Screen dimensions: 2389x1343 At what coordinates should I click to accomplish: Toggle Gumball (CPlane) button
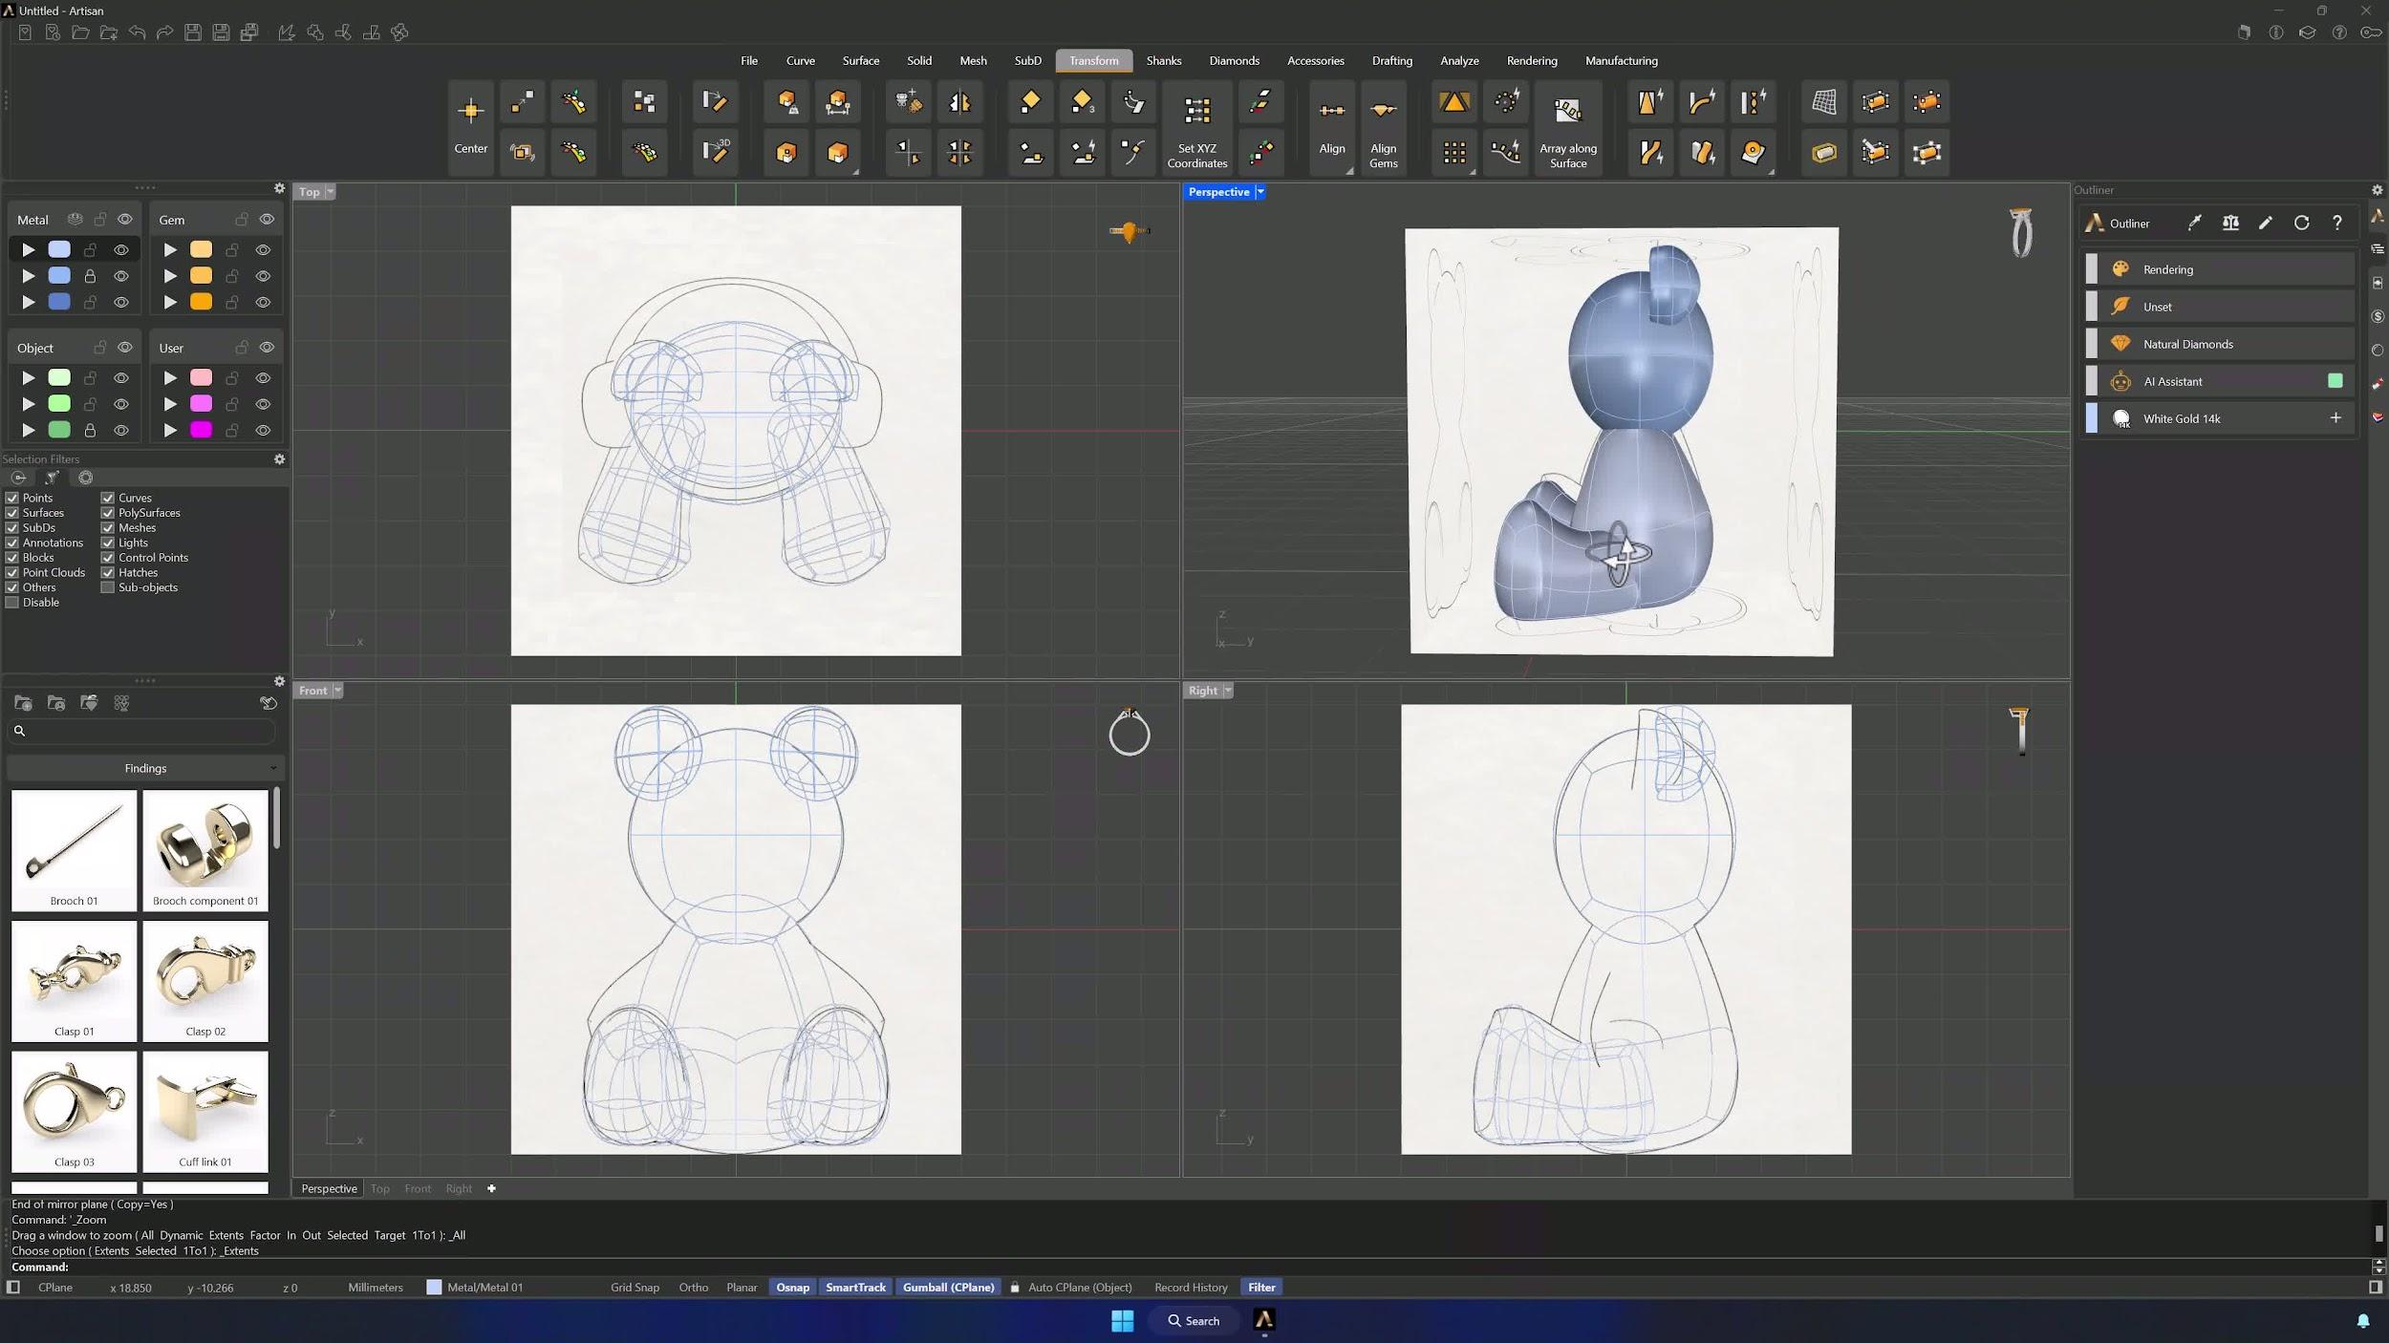[x=948, y=1288]
